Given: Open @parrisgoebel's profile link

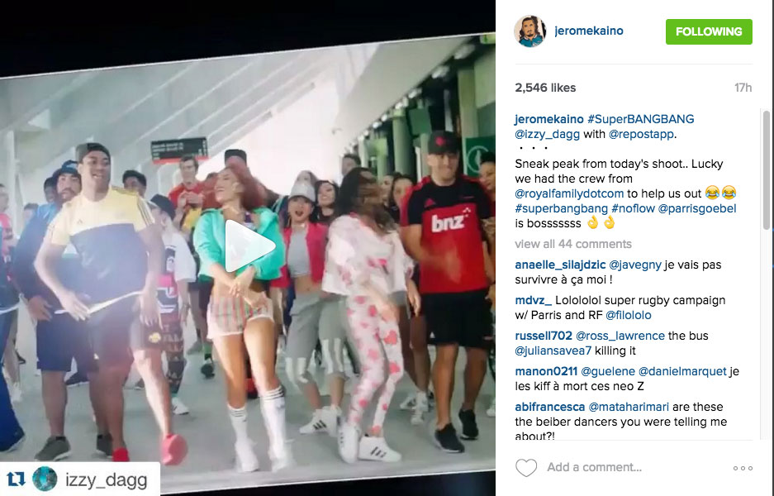Looking at the screenshot, I should 697,208.
